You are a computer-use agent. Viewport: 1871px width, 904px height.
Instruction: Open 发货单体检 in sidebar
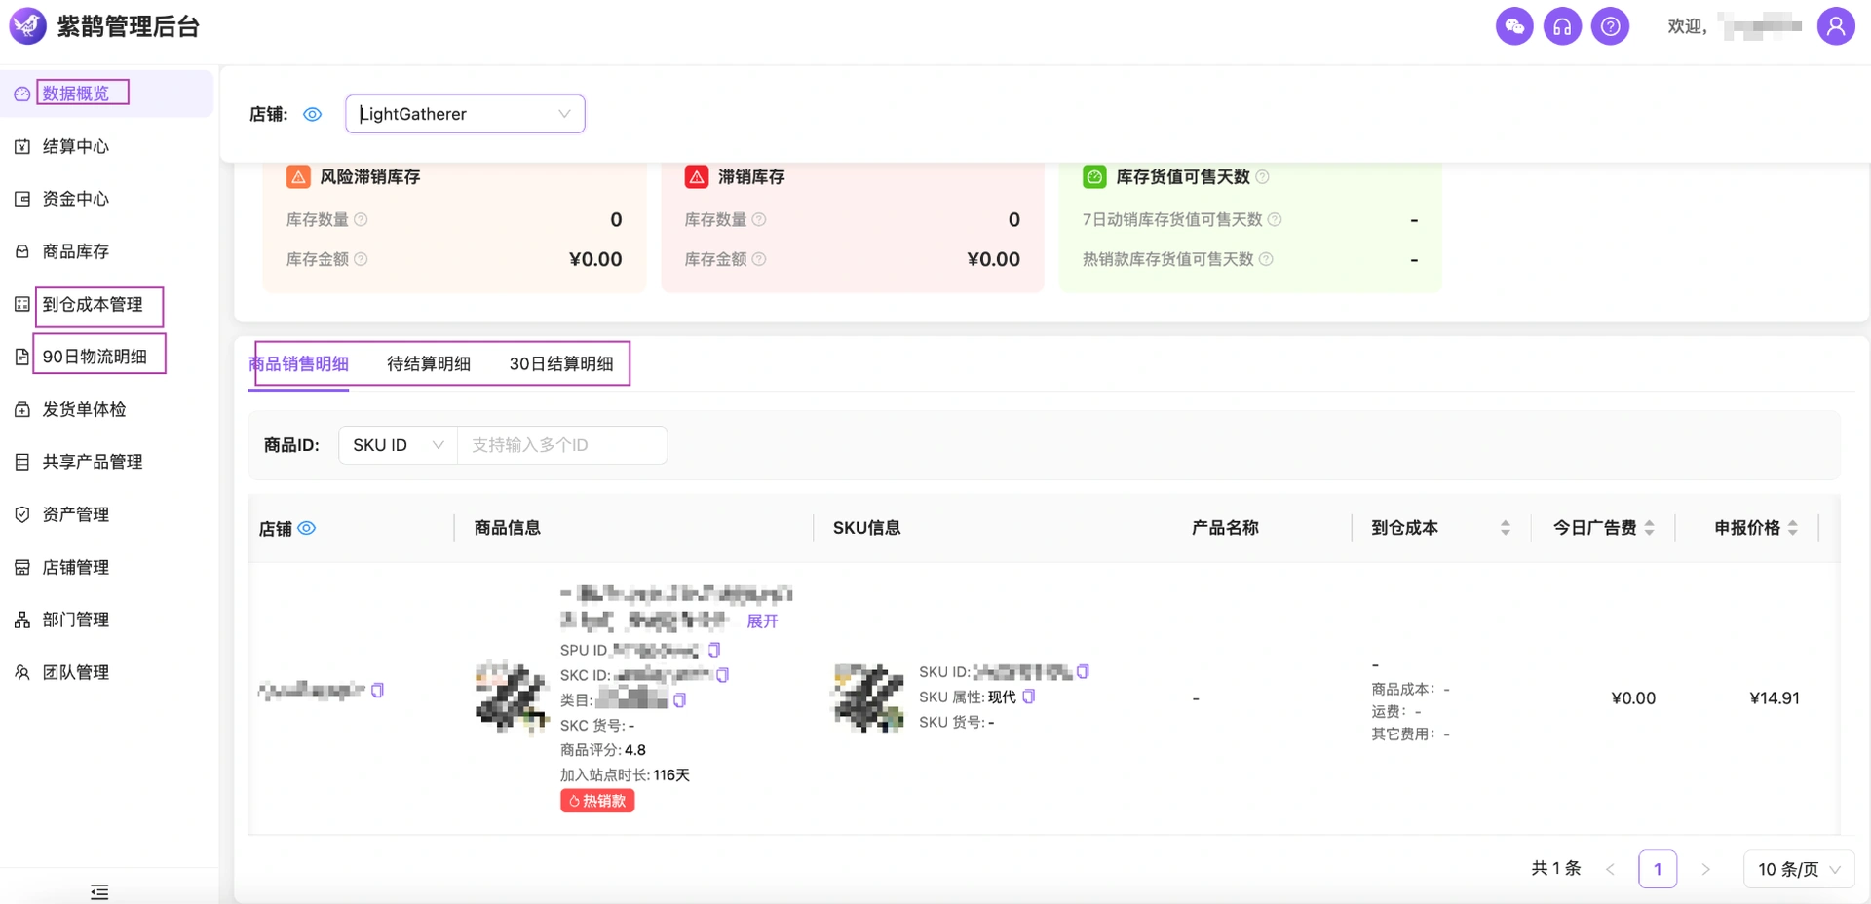(x=107, y=409)
